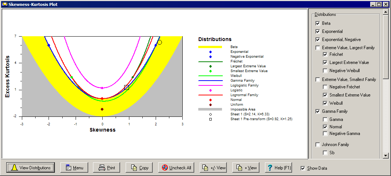Viewport: 391px width, 176px height.
Task: Click the Distributions legend heading
Action: (215, 39)
